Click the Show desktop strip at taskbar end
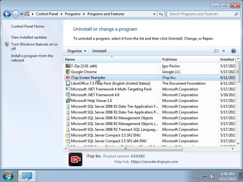The height and width of the screenshot is (182, 243). pos(241,176)
